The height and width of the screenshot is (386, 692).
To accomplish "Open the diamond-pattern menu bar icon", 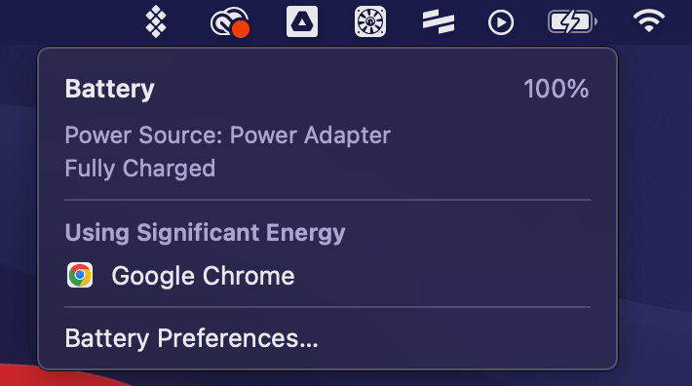I will [x=156, y=21].
